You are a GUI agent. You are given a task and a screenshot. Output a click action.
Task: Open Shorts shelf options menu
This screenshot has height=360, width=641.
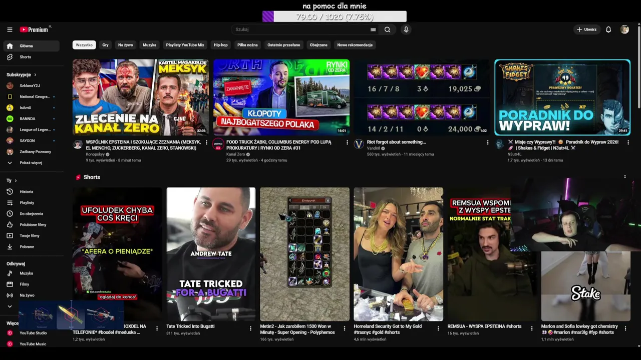click(624, 176)
